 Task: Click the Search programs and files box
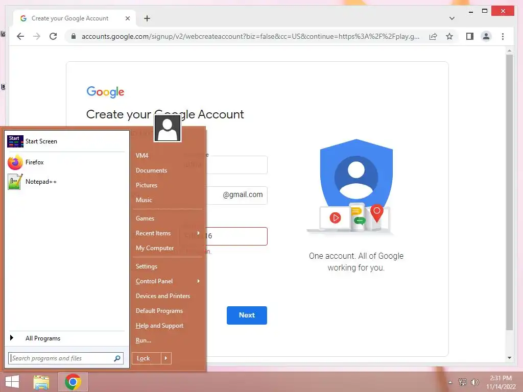point(66,358)
